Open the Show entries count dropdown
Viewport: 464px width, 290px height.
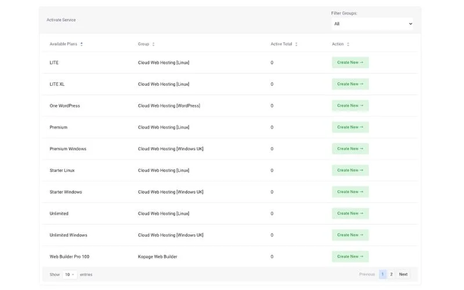click(x=70, y=274)
